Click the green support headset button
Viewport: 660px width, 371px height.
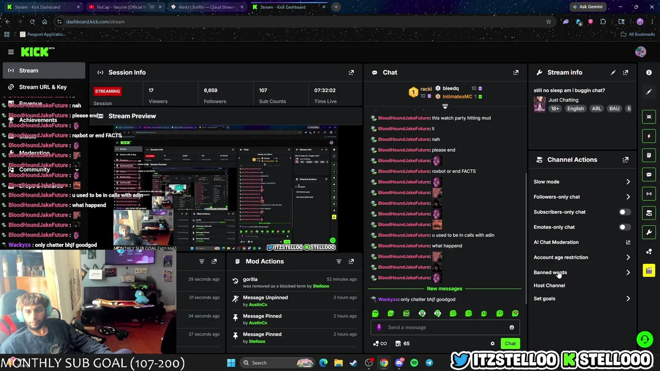click(x=644, y=339)
